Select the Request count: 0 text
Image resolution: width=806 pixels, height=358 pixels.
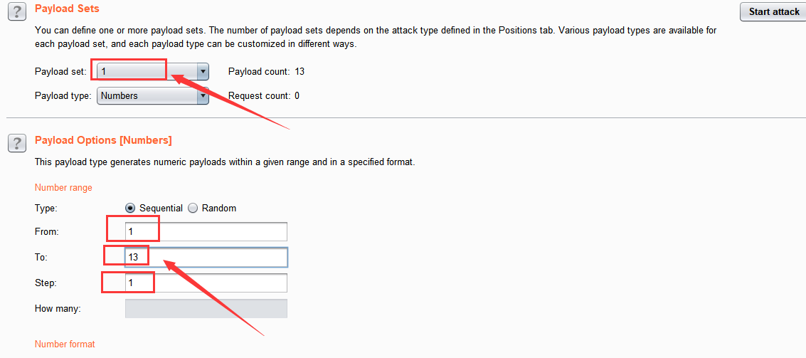[264, 95]
